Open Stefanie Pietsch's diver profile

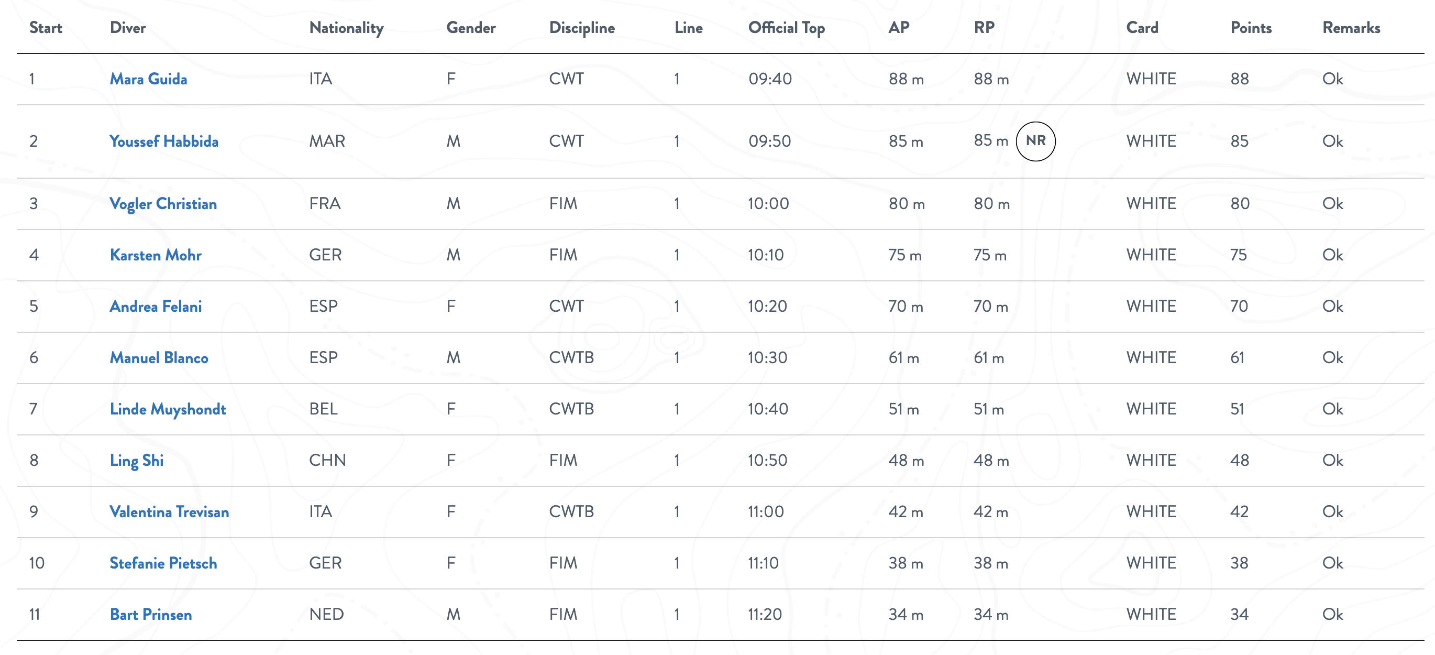point(163,563)
